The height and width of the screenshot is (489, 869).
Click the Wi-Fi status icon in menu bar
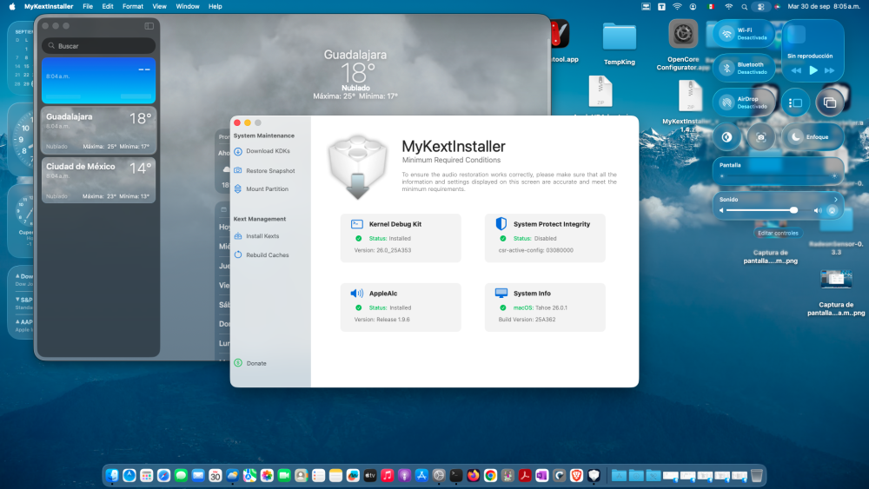point(677,7)
